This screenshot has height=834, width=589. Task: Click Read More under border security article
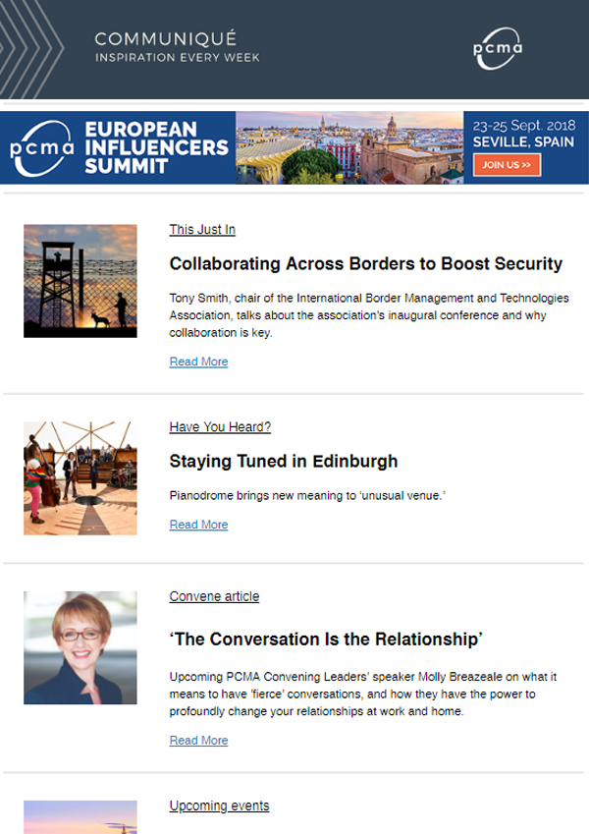pos(198,361)
